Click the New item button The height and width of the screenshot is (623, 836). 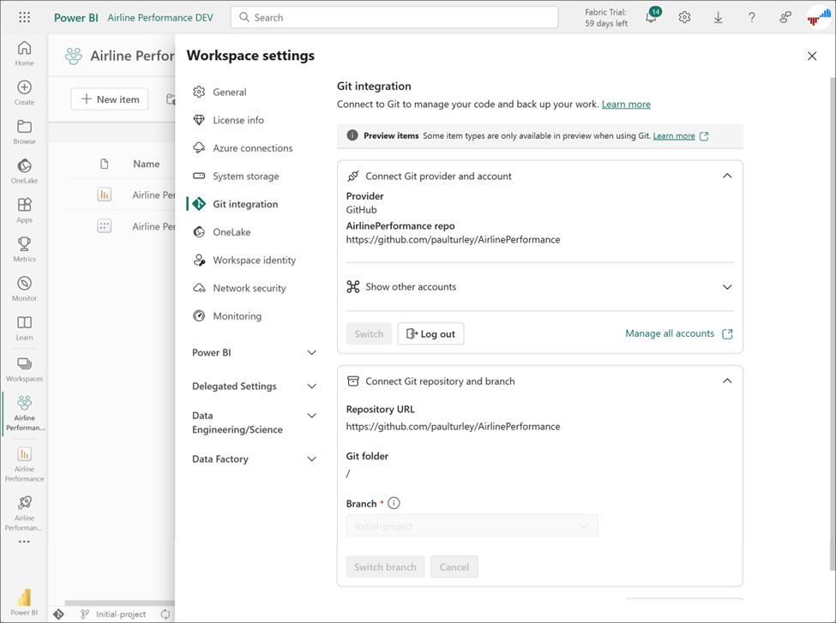[110, 99]
